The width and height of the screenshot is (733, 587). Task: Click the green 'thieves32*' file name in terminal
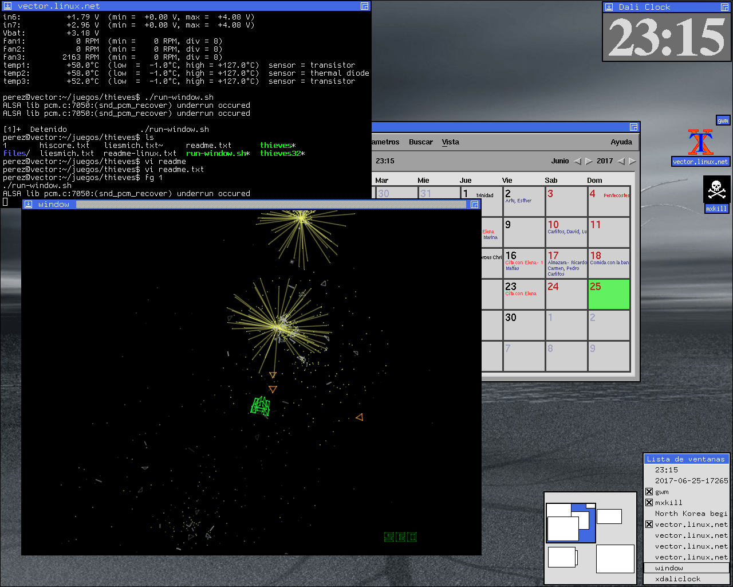(x=282, y=154)
